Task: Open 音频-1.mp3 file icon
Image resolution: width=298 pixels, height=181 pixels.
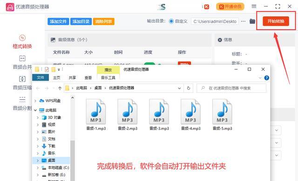Action: 96,111
